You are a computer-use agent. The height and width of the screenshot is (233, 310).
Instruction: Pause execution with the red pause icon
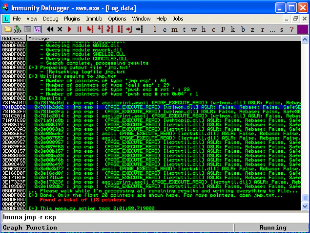[x=79, y=29]
